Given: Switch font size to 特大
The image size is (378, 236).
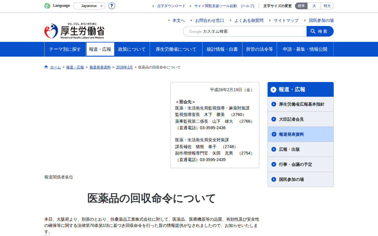Looking at the screenshot, I should pos(327,6).
